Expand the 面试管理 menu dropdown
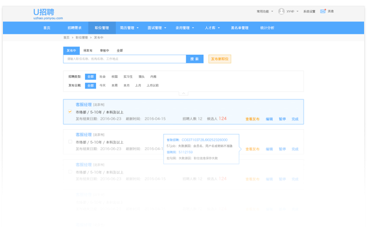This screenshot has width=367, height=227. [x=165, y=28]
